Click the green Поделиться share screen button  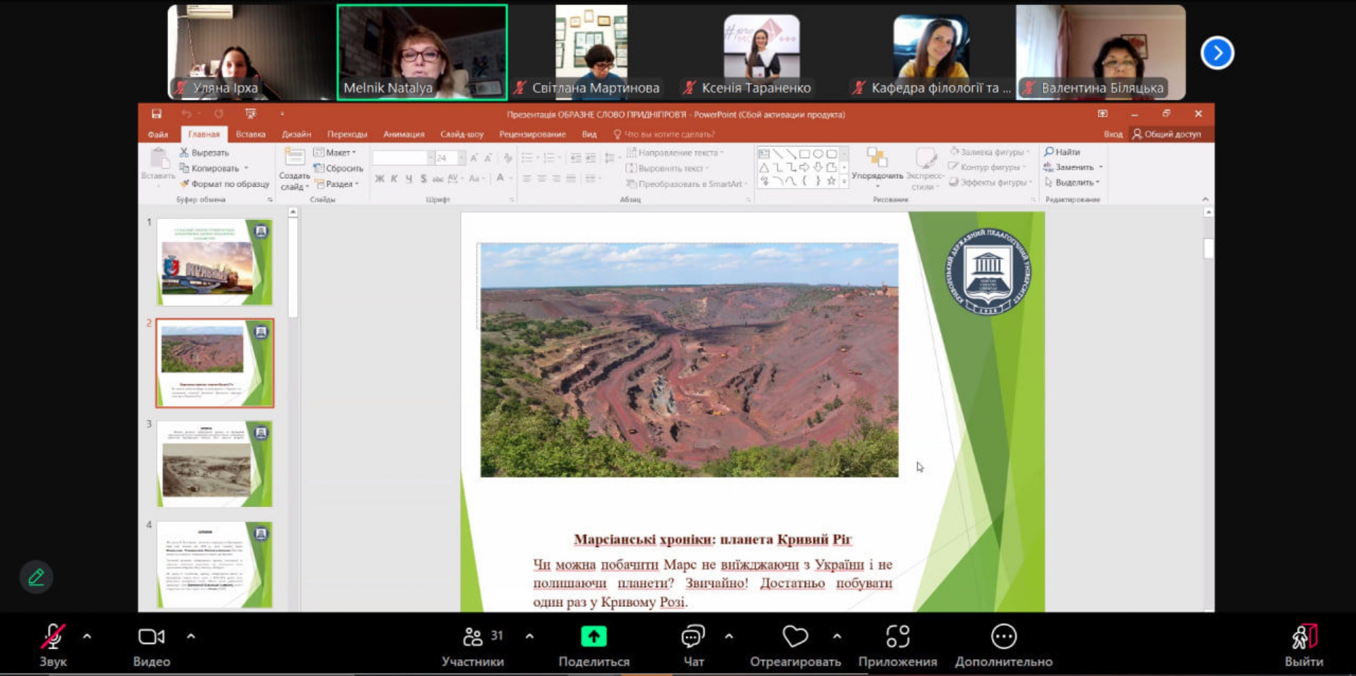coord(594,646)
